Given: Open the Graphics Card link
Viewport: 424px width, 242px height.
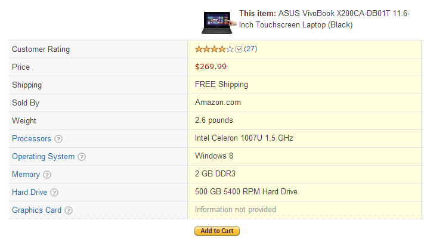Looking at the screenshot, I should (37, 210).
